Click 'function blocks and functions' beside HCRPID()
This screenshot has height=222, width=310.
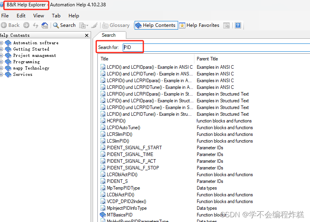tap(224, 121)
